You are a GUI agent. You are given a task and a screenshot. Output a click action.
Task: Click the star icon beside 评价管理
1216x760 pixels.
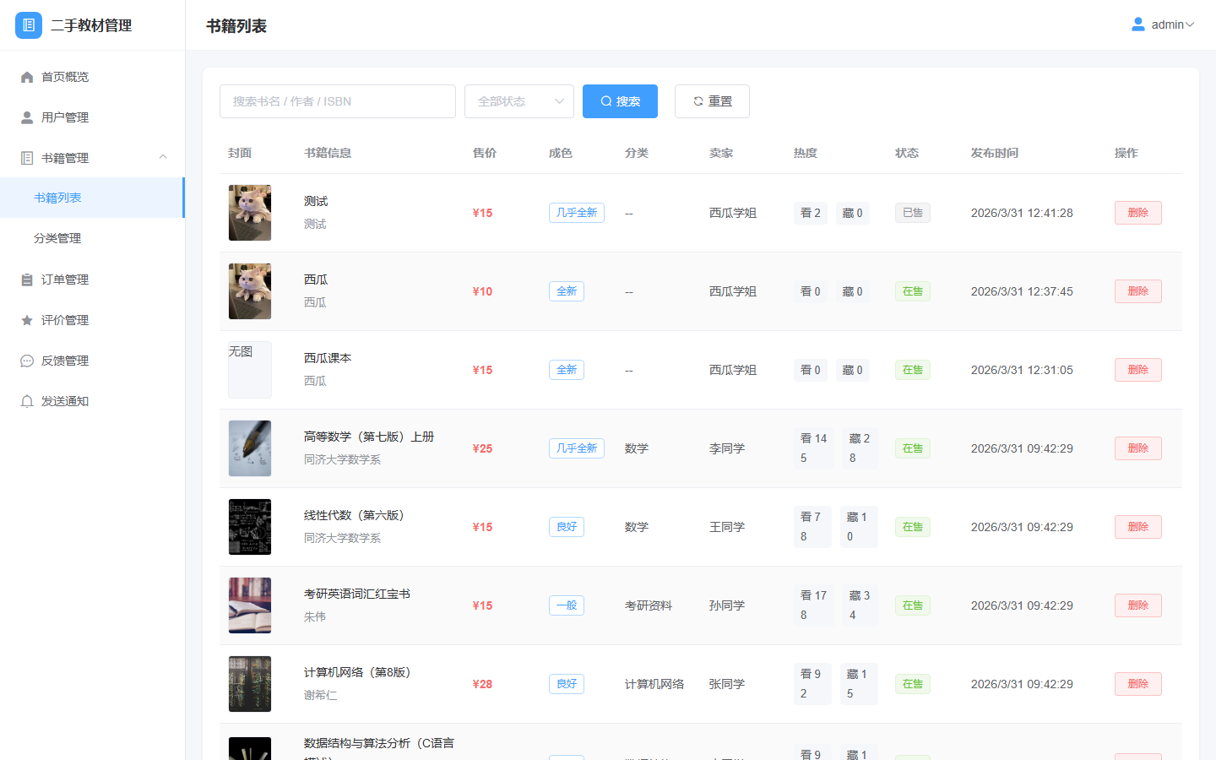pyautogui.click(x=27, y=320)
